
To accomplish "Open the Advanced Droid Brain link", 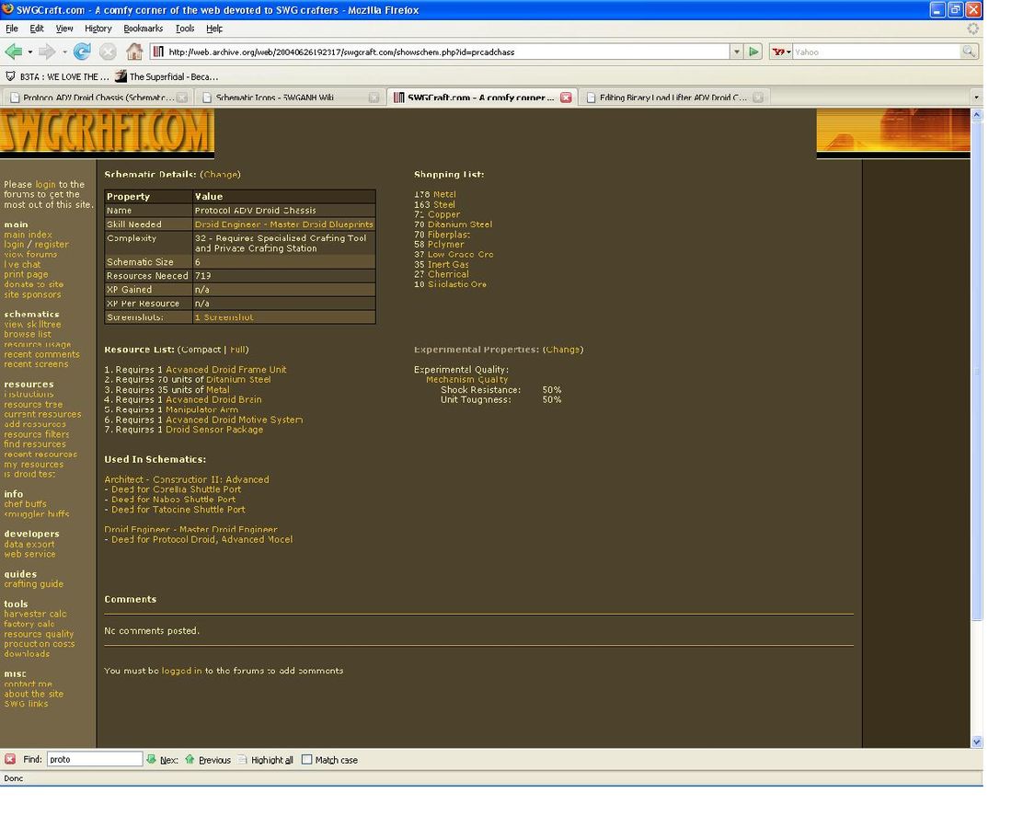I will 213,399.
